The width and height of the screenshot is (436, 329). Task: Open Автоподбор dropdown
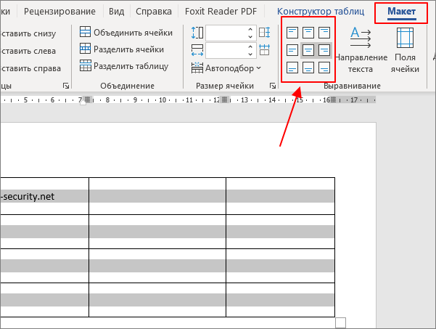click(226, 68)
